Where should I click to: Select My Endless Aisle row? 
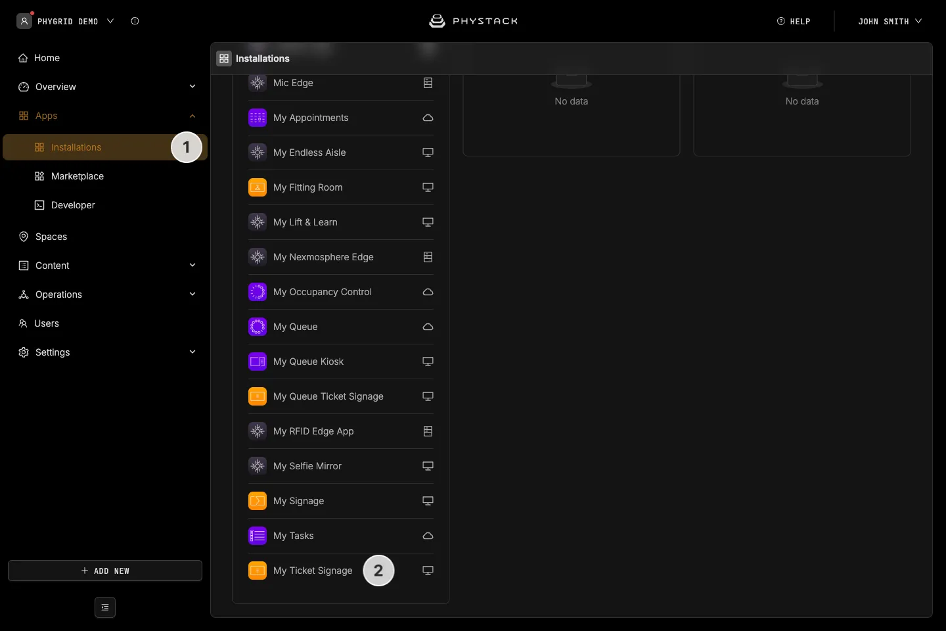(x=341, y=152)
